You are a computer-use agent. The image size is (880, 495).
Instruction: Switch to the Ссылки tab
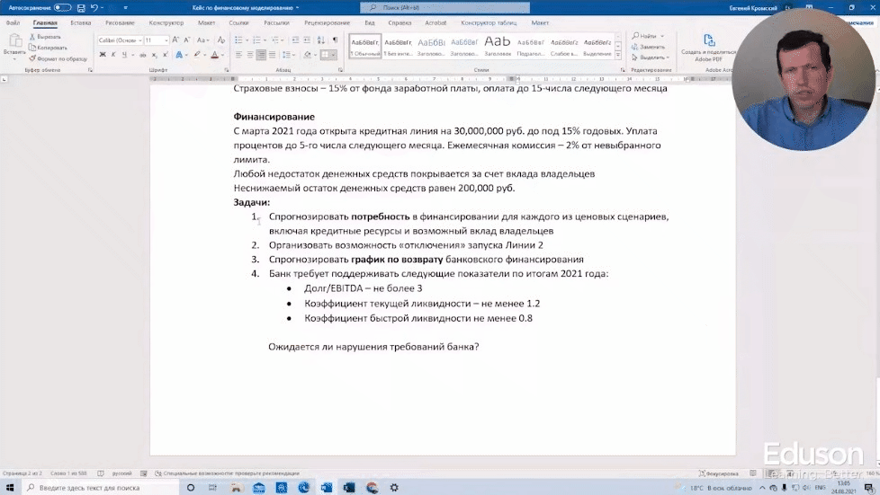[238, 23]
